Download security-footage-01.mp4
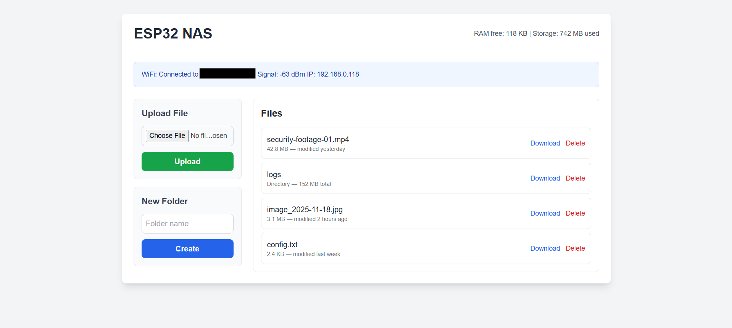 coord(545,143)
